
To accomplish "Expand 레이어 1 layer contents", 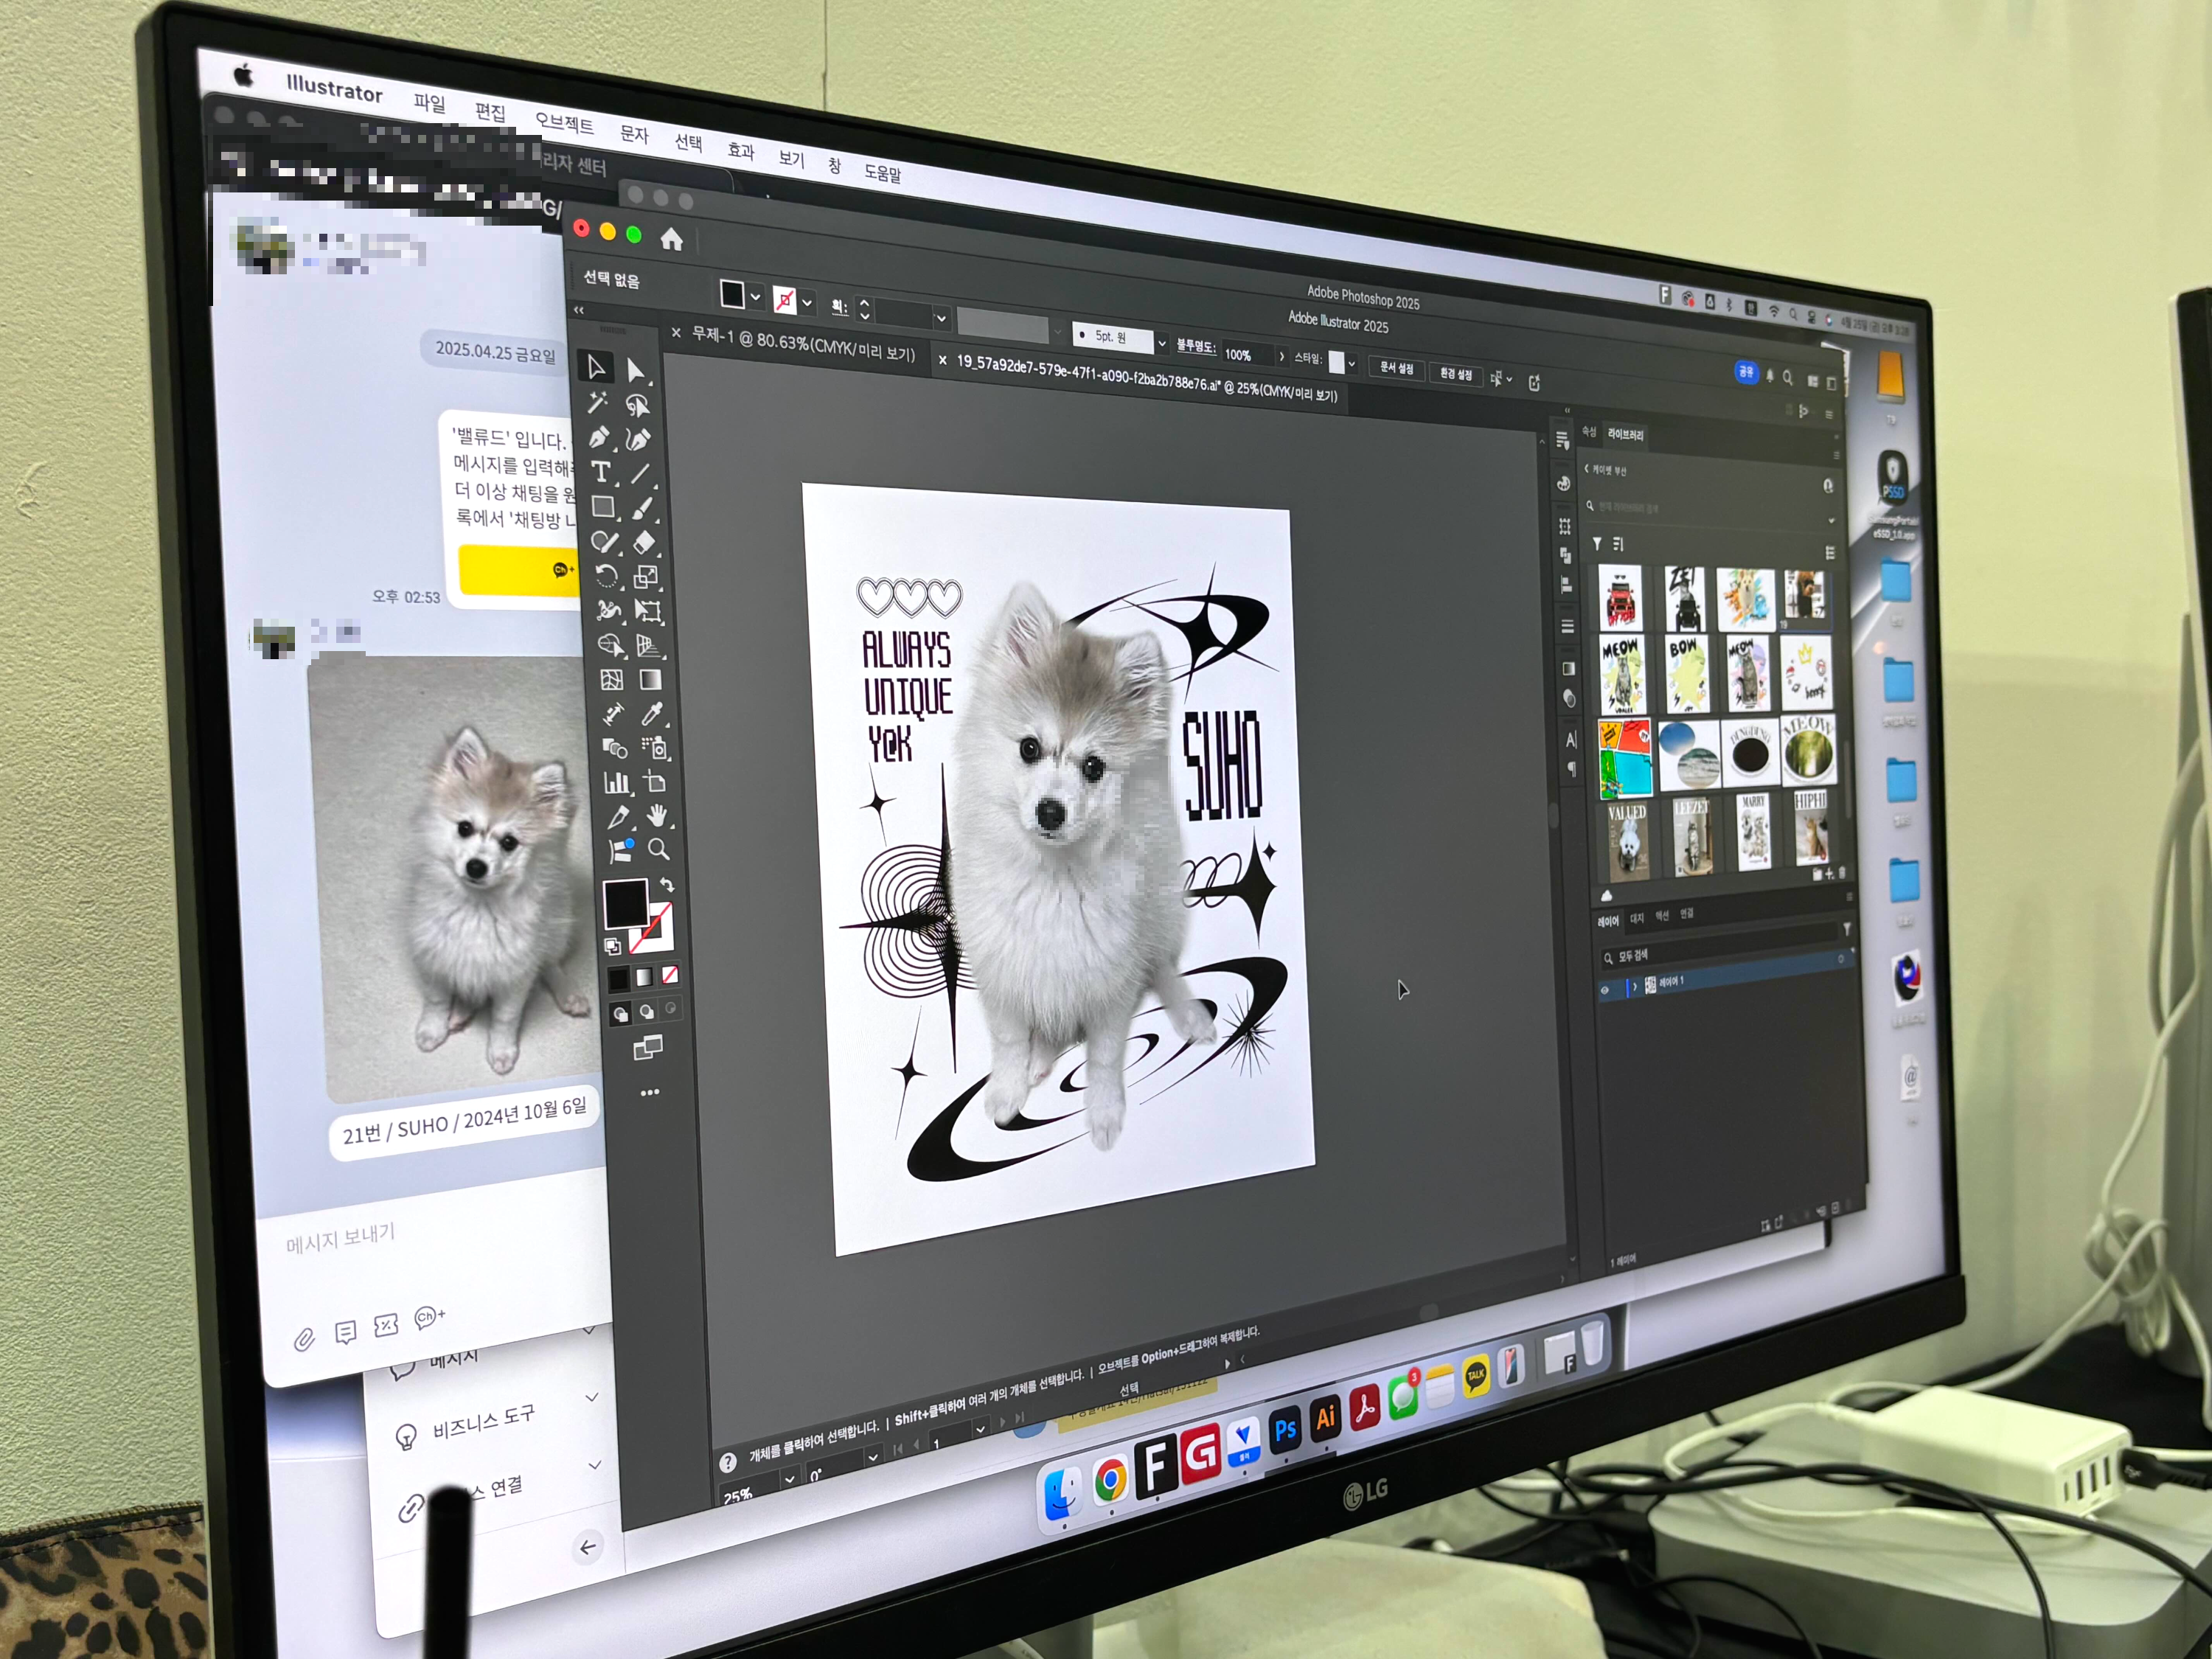I will click(1635, 987).
